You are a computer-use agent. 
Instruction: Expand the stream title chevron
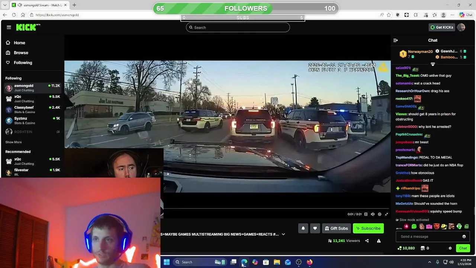pos(283,234)
